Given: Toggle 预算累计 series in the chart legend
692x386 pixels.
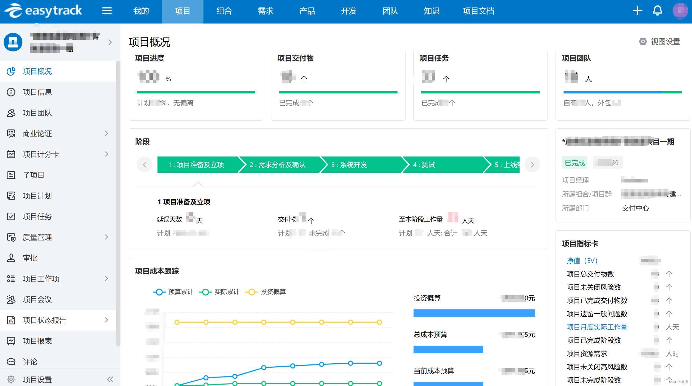Looking at the screenshot, I should [x=173, y=292].
